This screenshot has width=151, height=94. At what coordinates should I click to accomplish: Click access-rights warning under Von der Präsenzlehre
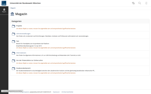[46, 63]
